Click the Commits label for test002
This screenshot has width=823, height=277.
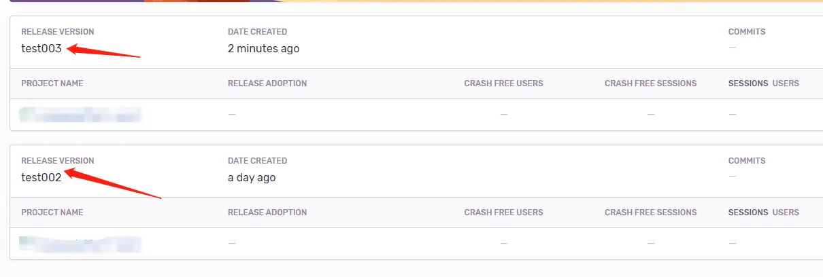click(x=747, y=161)
